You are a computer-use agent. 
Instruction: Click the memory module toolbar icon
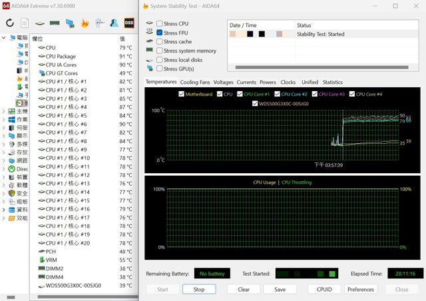(x=55, y=23)
